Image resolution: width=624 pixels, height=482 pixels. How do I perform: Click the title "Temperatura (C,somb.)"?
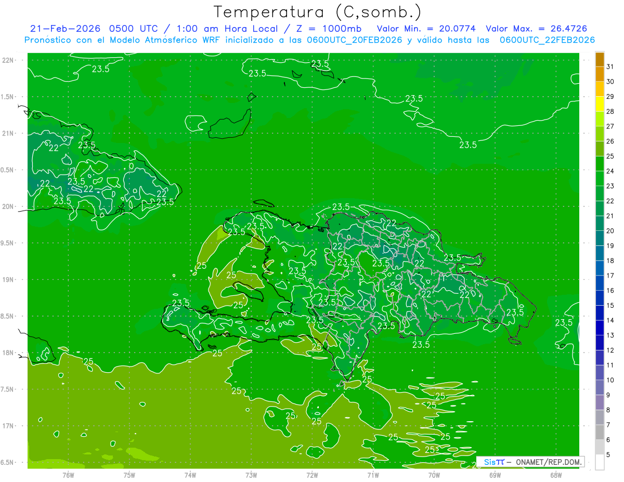pyautogui.click(x=318, y=12)
